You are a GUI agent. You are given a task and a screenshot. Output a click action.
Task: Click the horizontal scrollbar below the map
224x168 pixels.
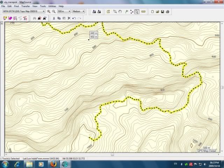(x=112, y=154)
